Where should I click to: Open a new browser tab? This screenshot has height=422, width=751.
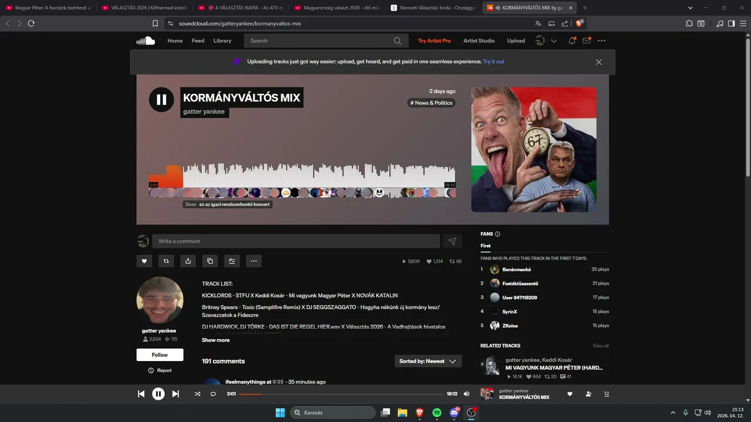(585, 8)
